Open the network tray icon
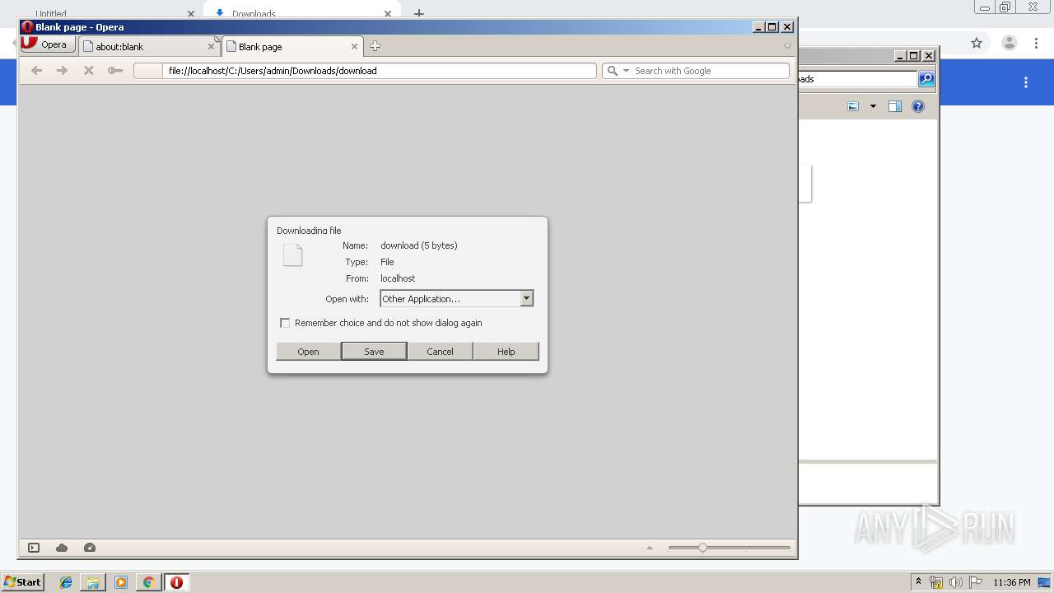This screenshot has height=593, width=1054. pos(936,582)
